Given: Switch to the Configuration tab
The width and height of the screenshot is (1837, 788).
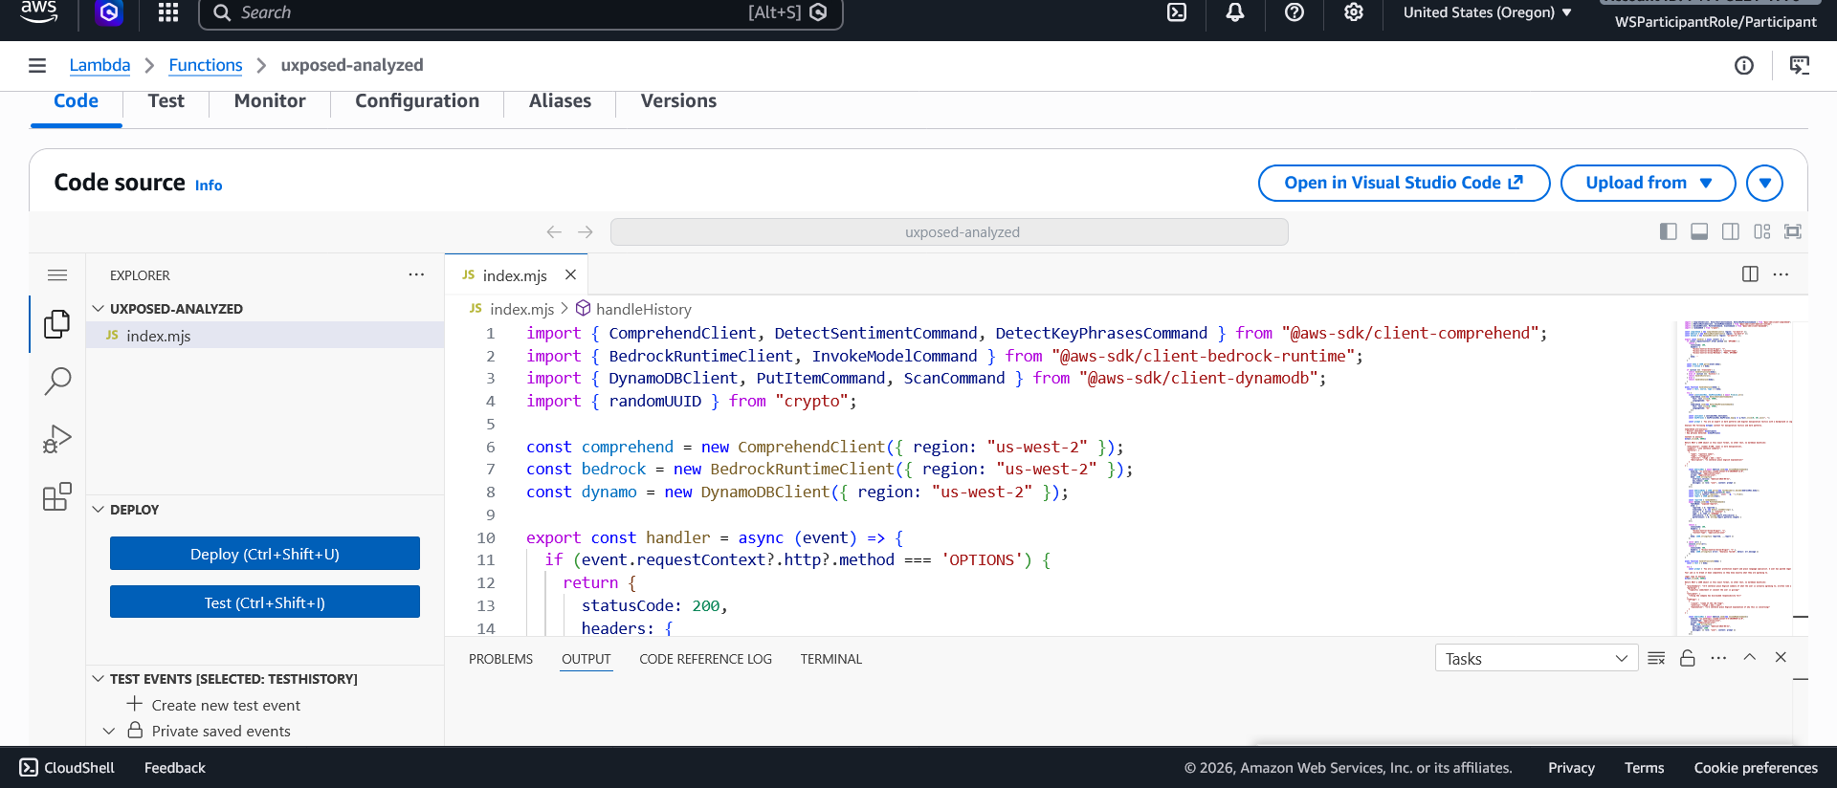Looking at the screenshot, I should pyautogui.click(x=417, y=101).
